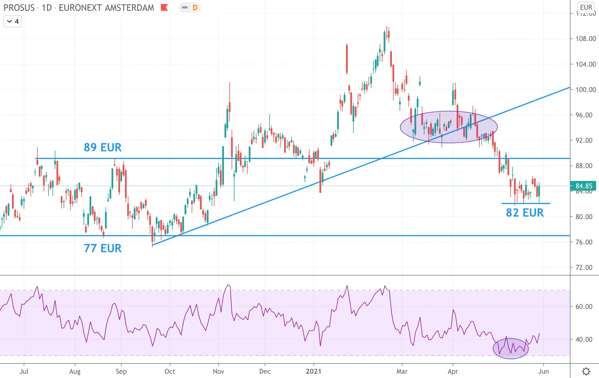Select the purple ellipse on price chart
The image size is (599, 378).
pyautogui.click(x=449, y=127)
